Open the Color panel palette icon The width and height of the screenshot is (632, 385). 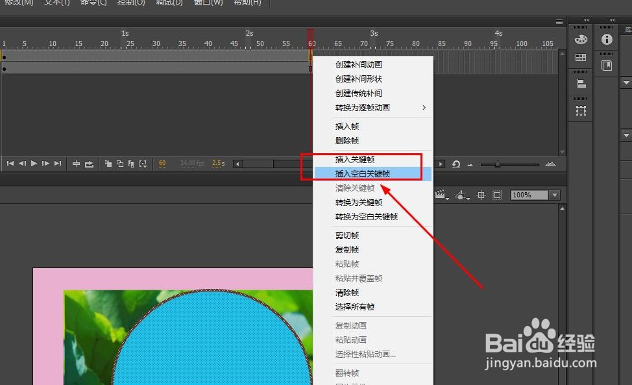(x=580, y=40)
